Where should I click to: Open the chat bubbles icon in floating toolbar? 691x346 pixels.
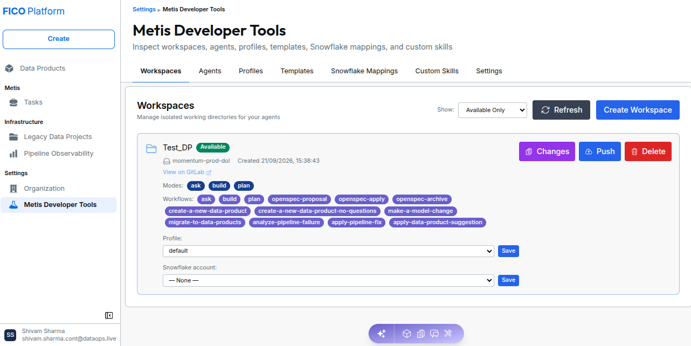pyautogui.click(x=434, y=334)
